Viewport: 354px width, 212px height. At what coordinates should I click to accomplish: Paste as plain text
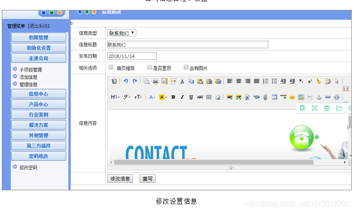pos(209,81)
